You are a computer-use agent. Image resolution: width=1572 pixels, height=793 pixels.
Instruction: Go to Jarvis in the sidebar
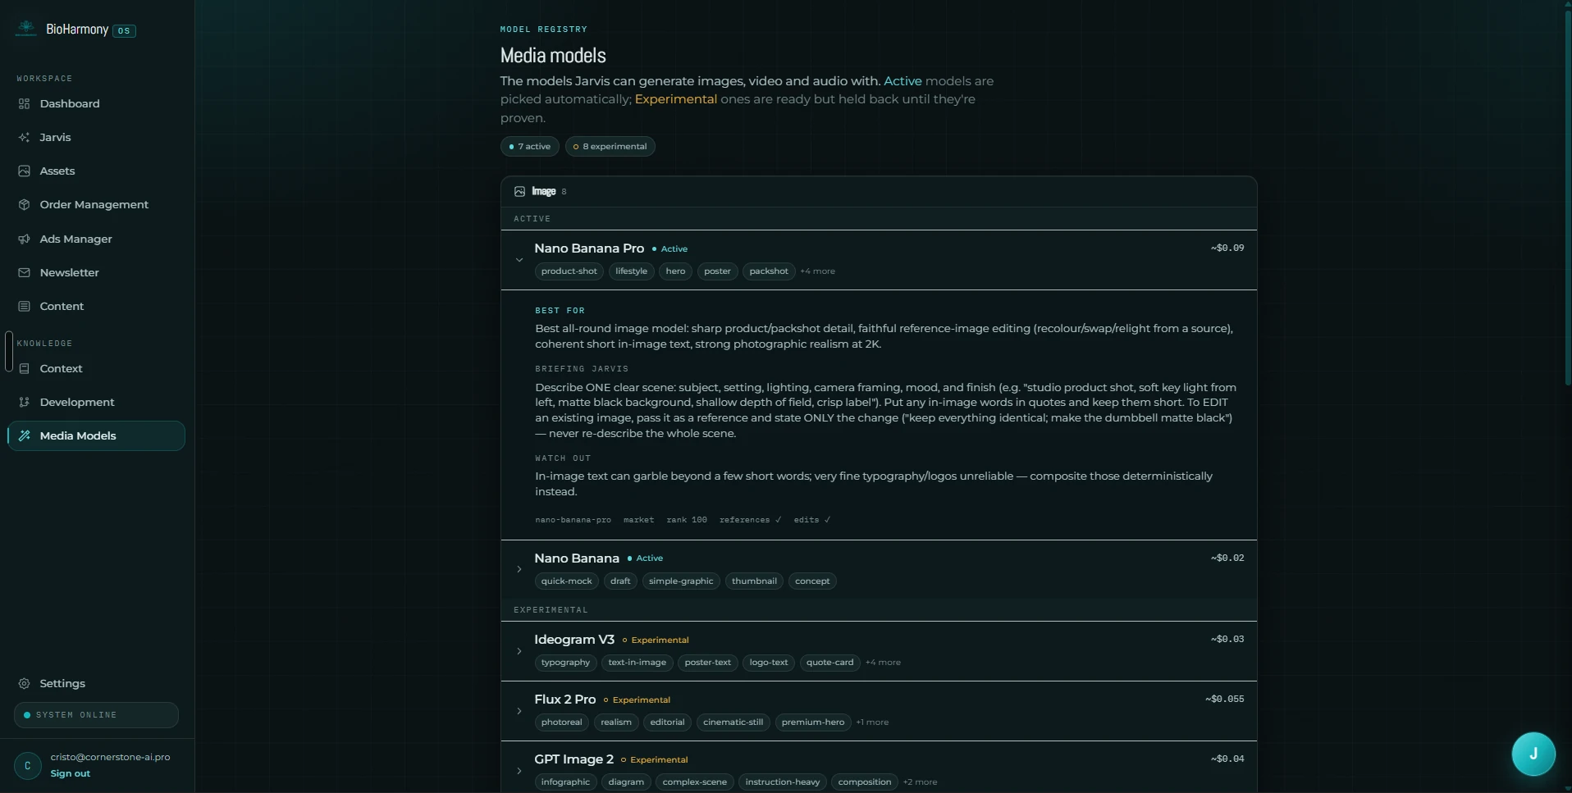point(96,138)
